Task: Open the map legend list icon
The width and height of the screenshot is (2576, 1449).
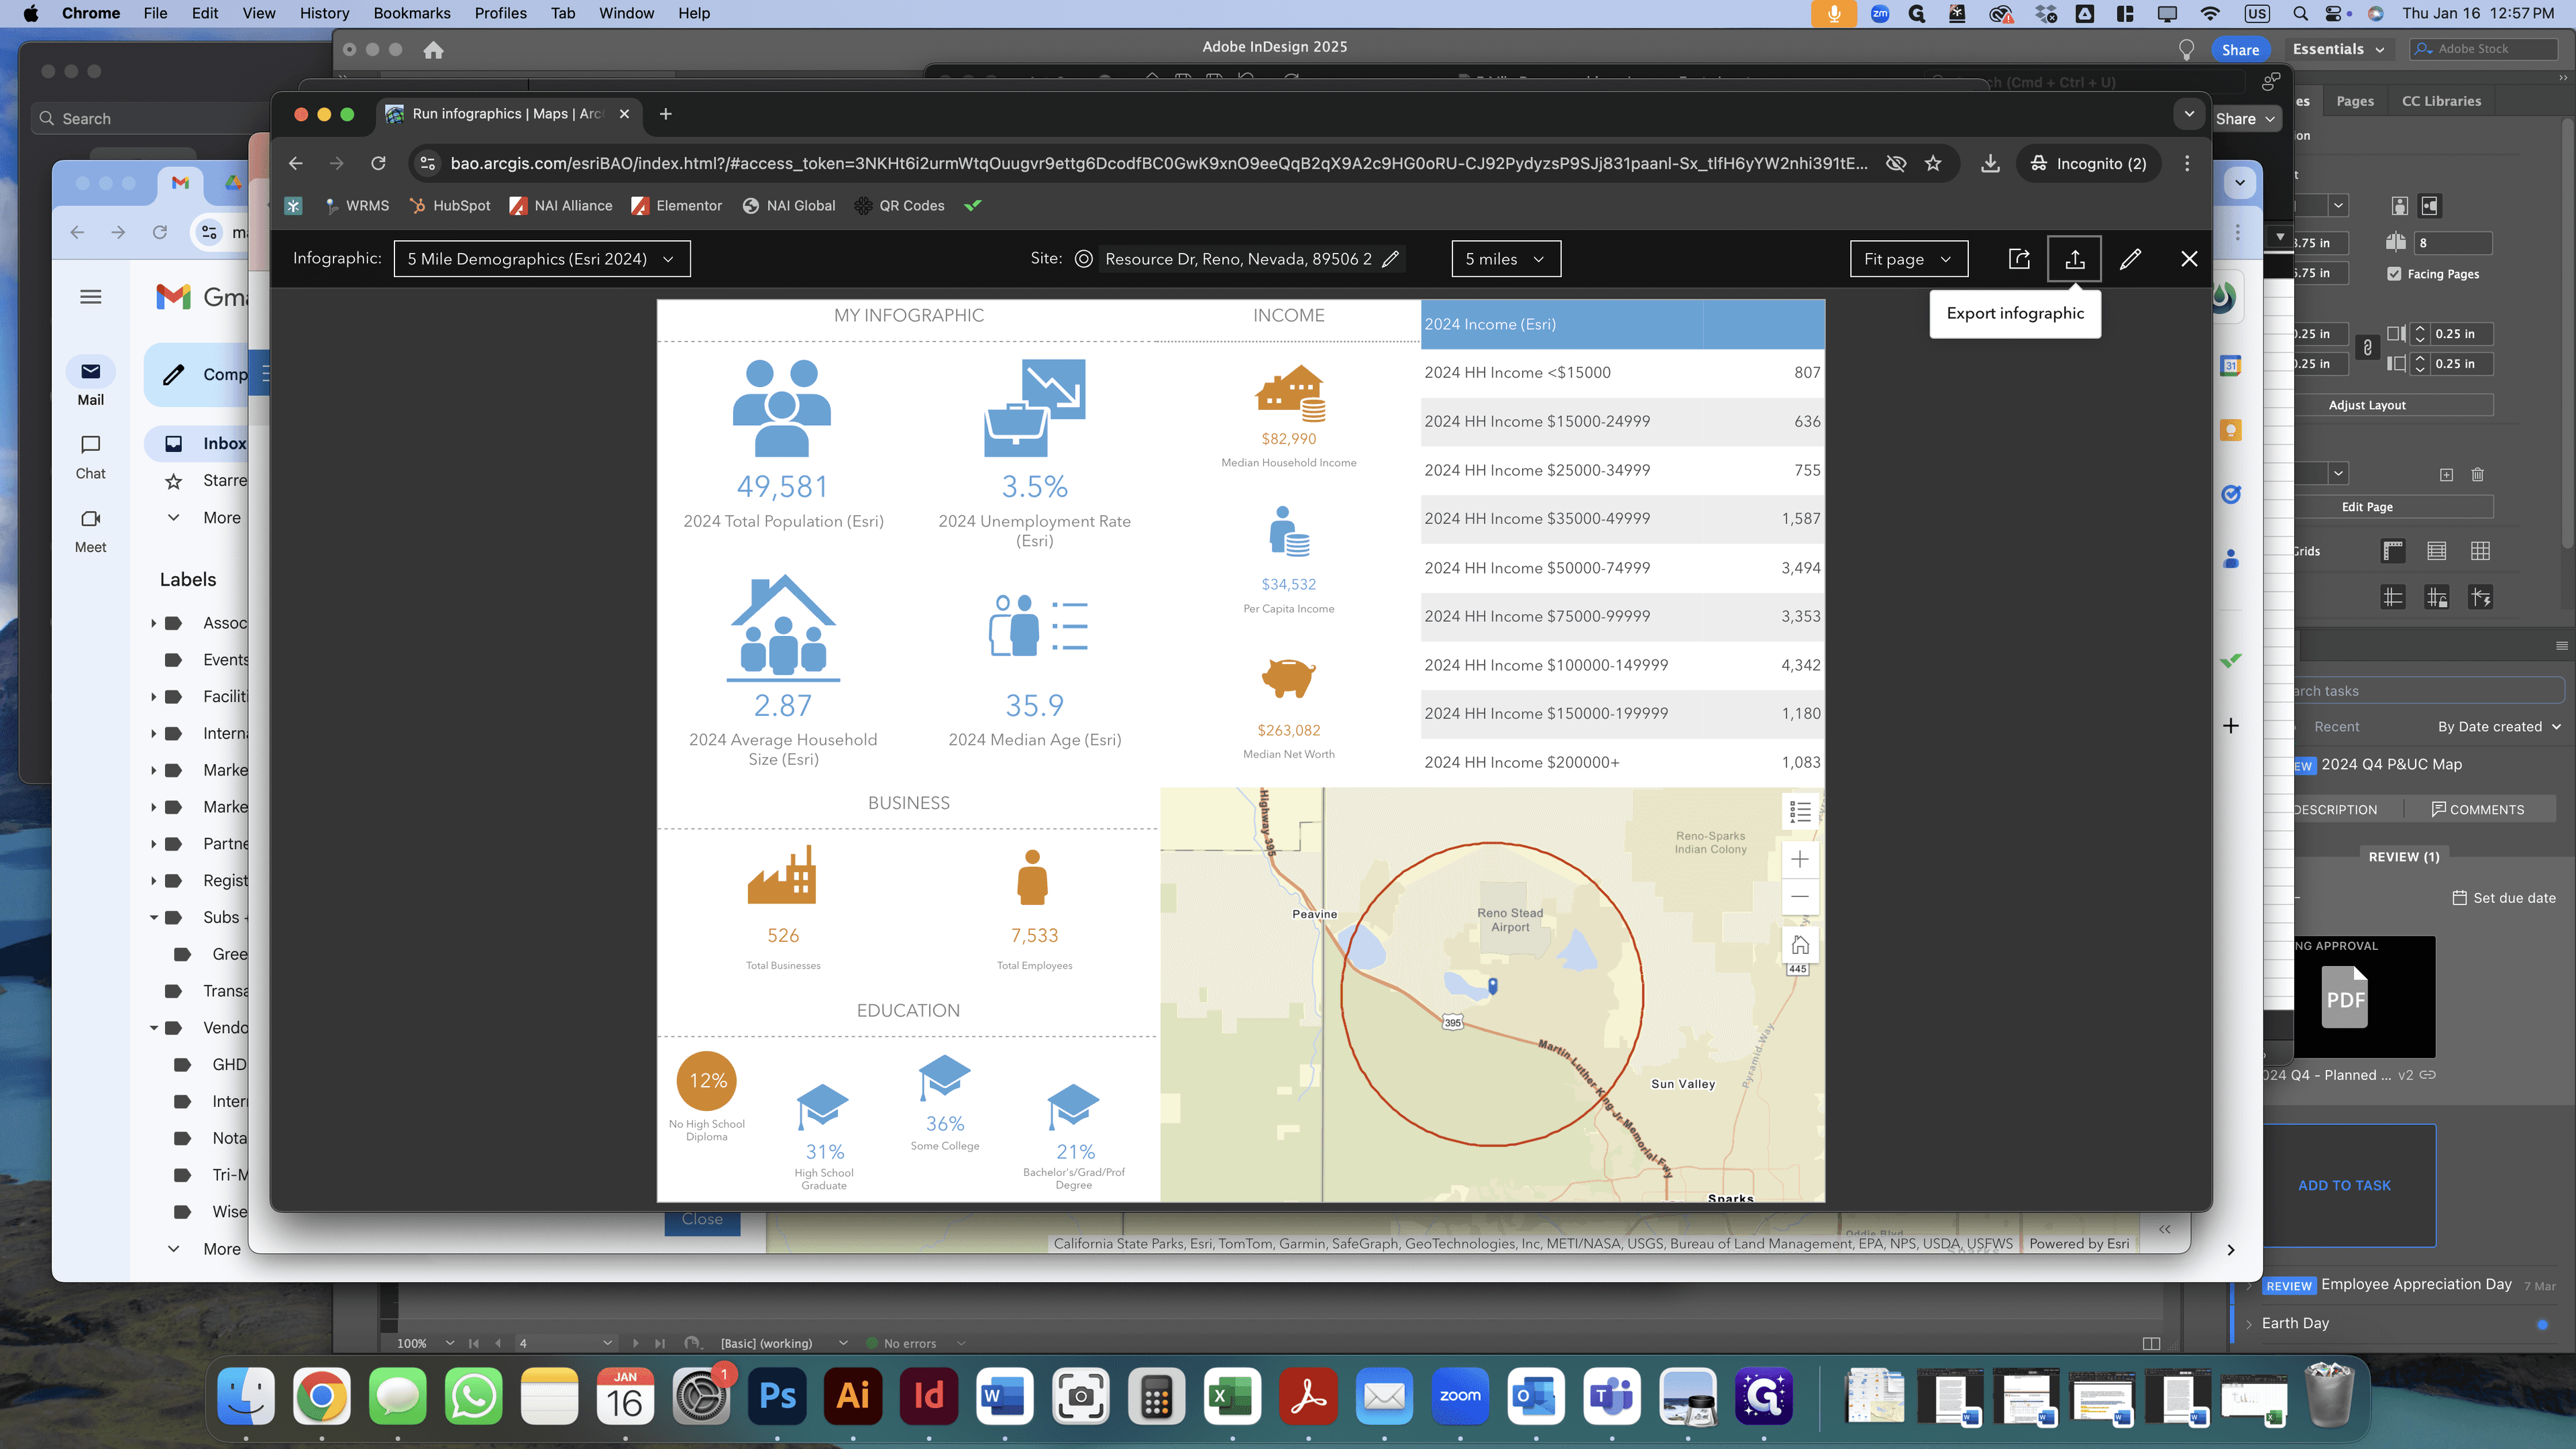Action: [1800, 812]
